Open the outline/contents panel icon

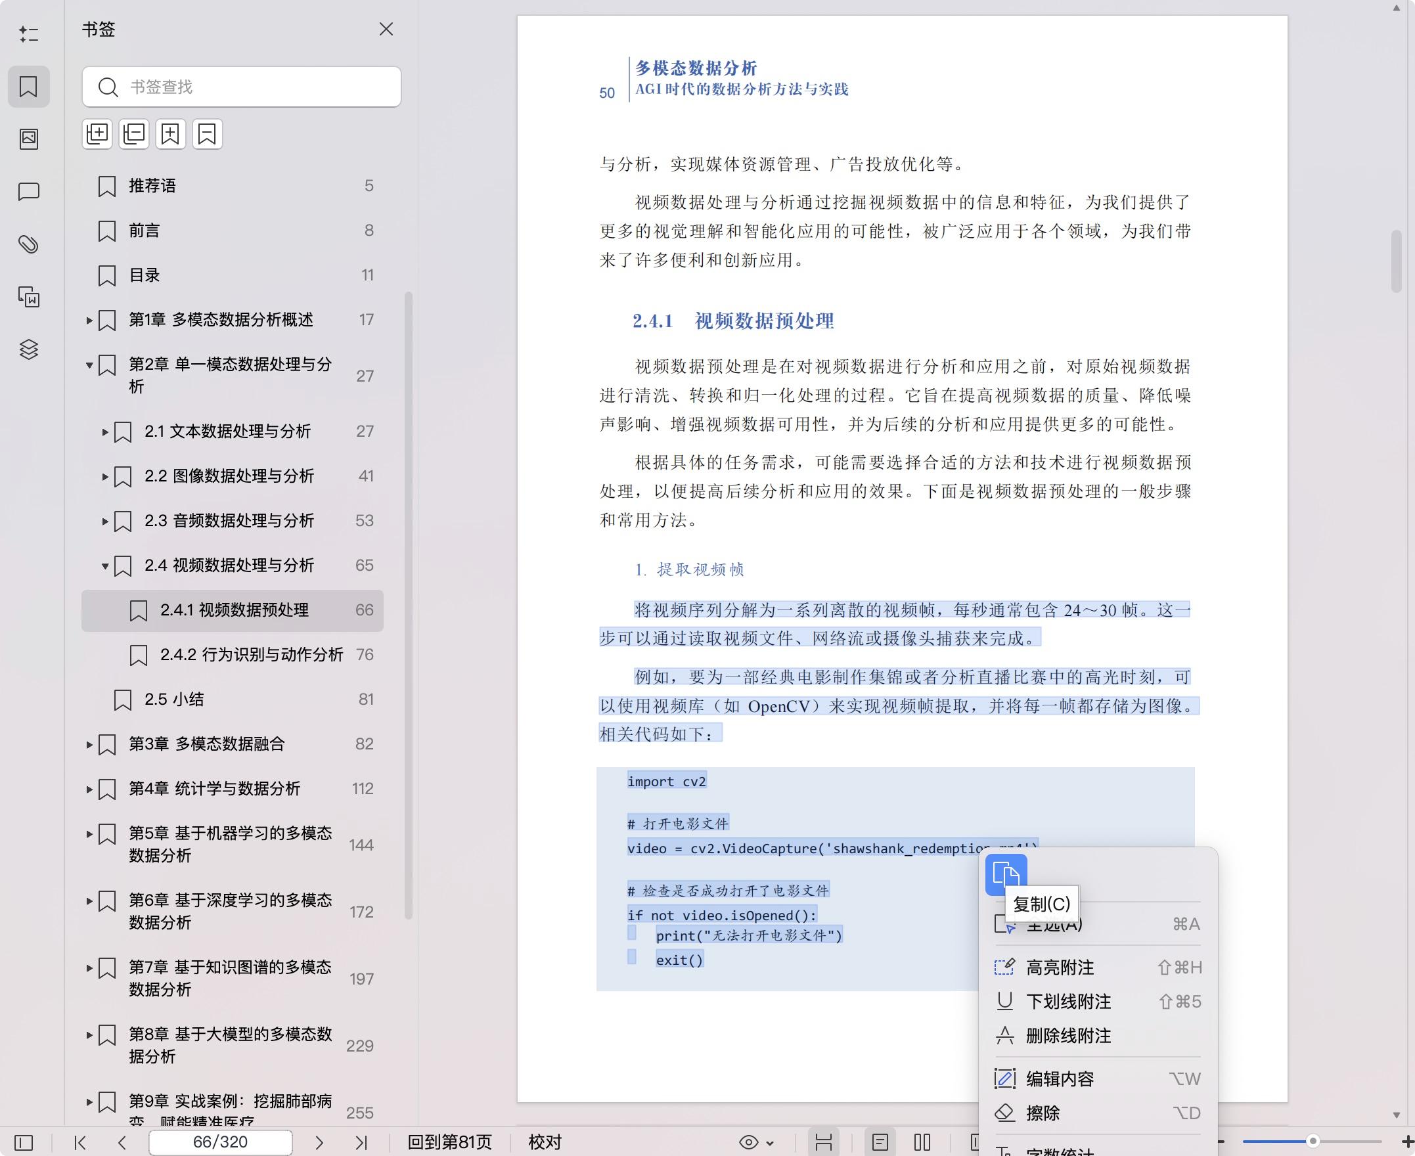coord(29,34)
